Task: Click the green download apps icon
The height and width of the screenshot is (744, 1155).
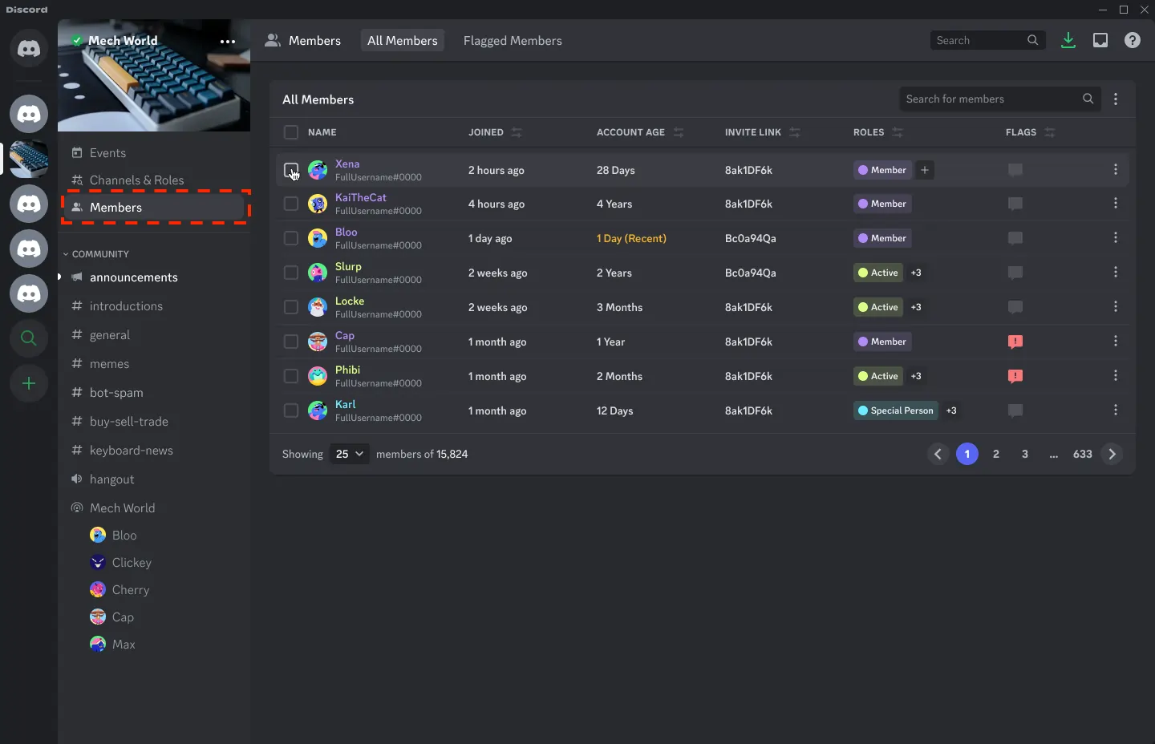Action: click(x=1068, y=40)
